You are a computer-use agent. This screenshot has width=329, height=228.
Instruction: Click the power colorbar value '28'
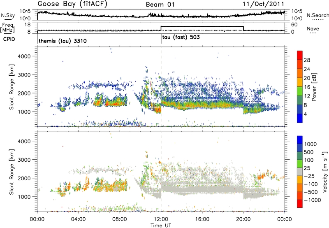click(307, 60)
